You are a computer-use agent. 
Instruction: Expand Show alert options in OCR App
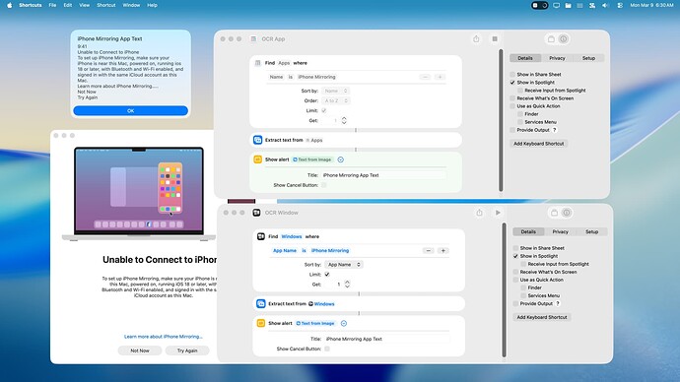point(340,159)
